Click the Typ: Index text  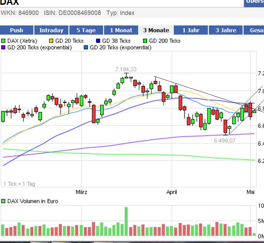click(x=120, y=13)
